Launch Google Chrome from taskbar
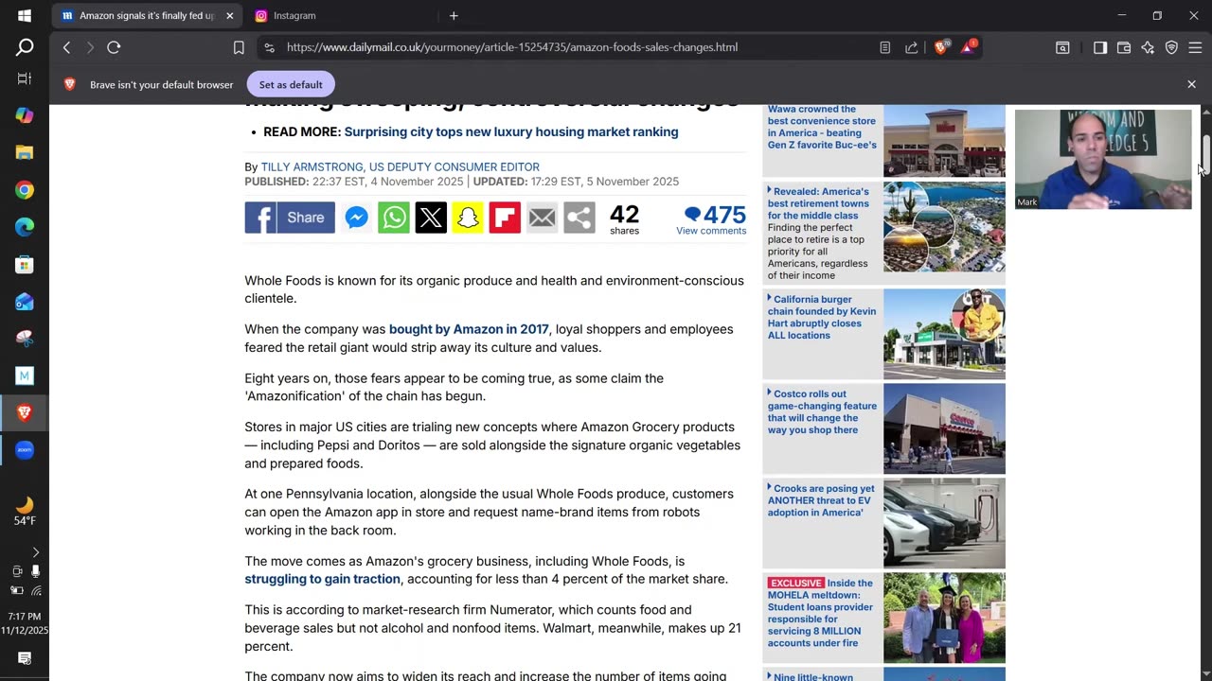Viewport: 1212px width, 681px height. (25, 190)
